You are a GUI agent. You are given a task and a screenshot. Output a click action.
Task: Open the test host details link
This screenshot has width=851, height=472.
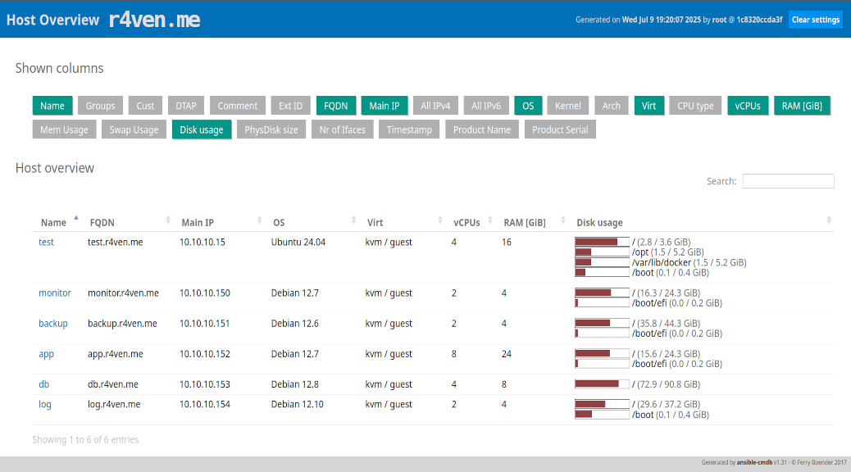(x=46, y=243)
